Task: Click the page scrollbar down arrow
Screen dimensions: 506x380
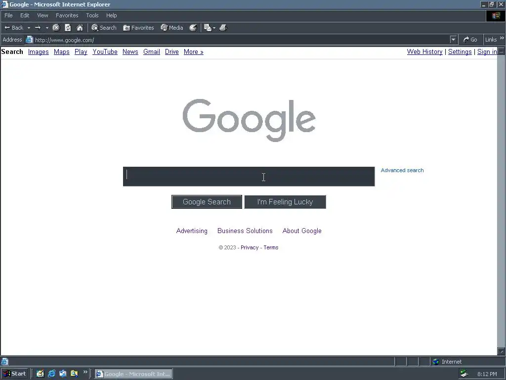Action: [x=501, y=351]
